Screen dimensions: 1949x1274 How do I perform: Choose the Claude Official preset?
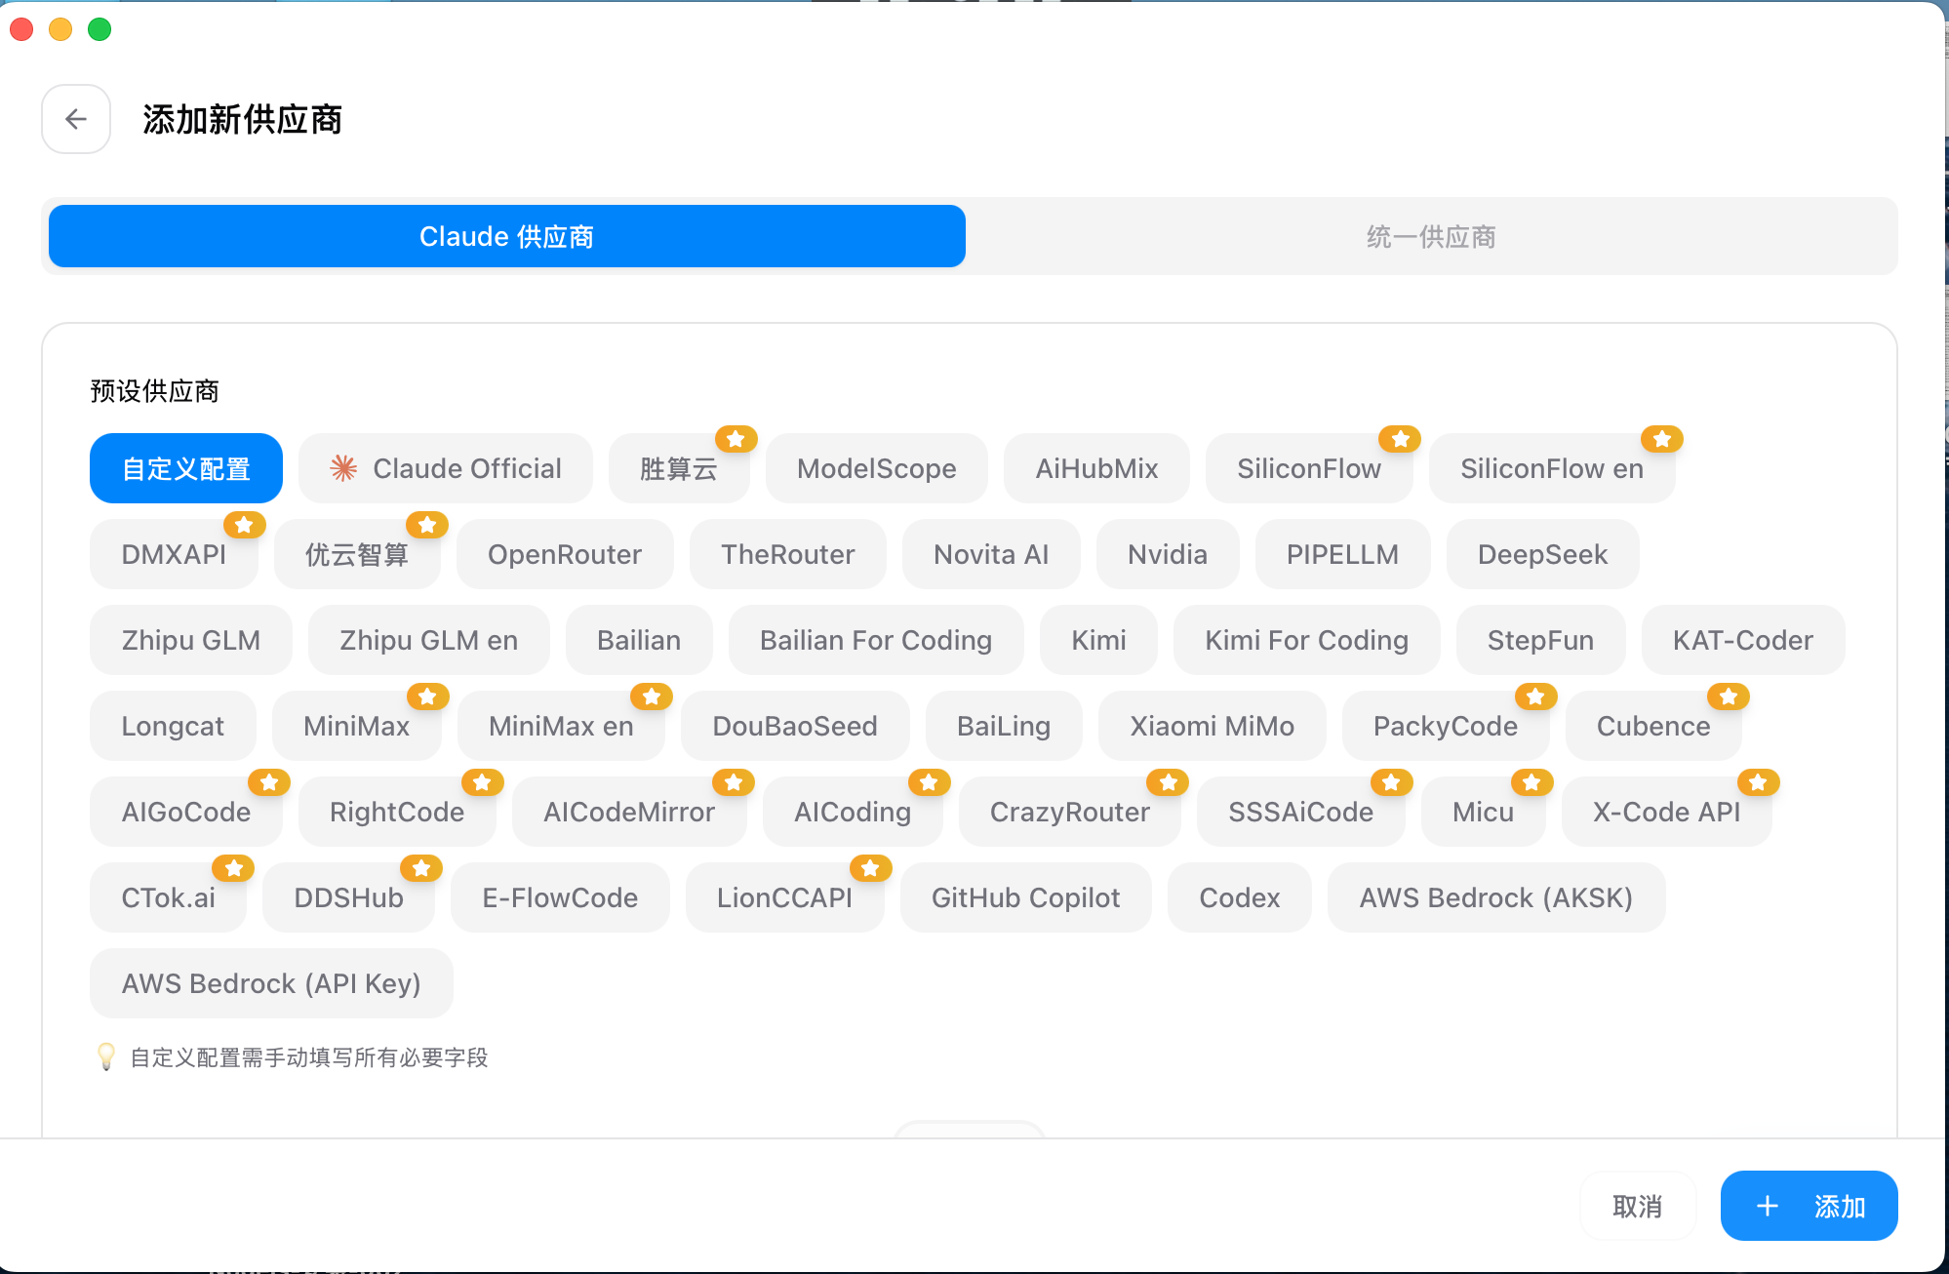click(x=446, y=468)
